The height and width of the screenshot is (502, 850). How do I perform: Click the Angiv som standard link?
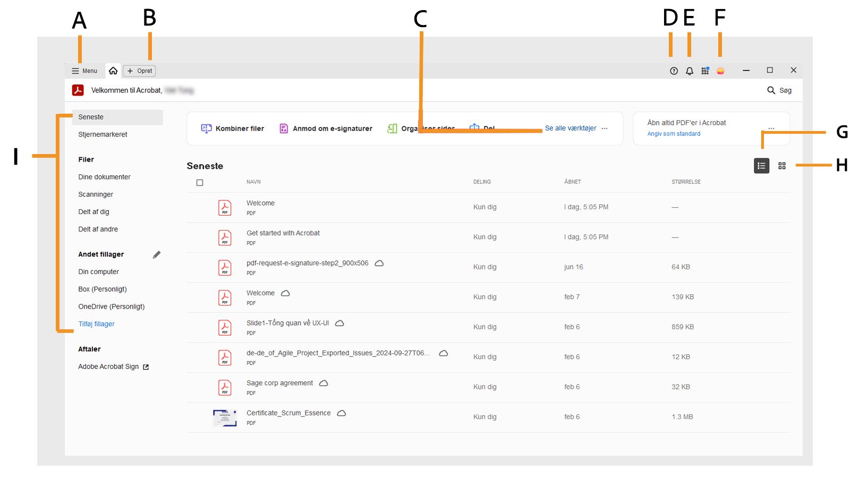click(x=674, y=134)
